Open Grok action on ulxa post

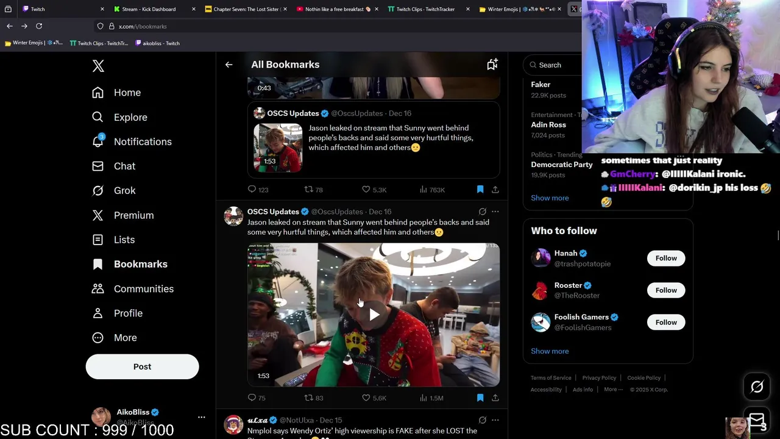pyautogui.click(x=482, y=420)
